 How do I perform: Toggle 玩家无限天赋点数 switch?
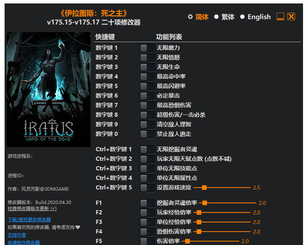coord(147,159)
